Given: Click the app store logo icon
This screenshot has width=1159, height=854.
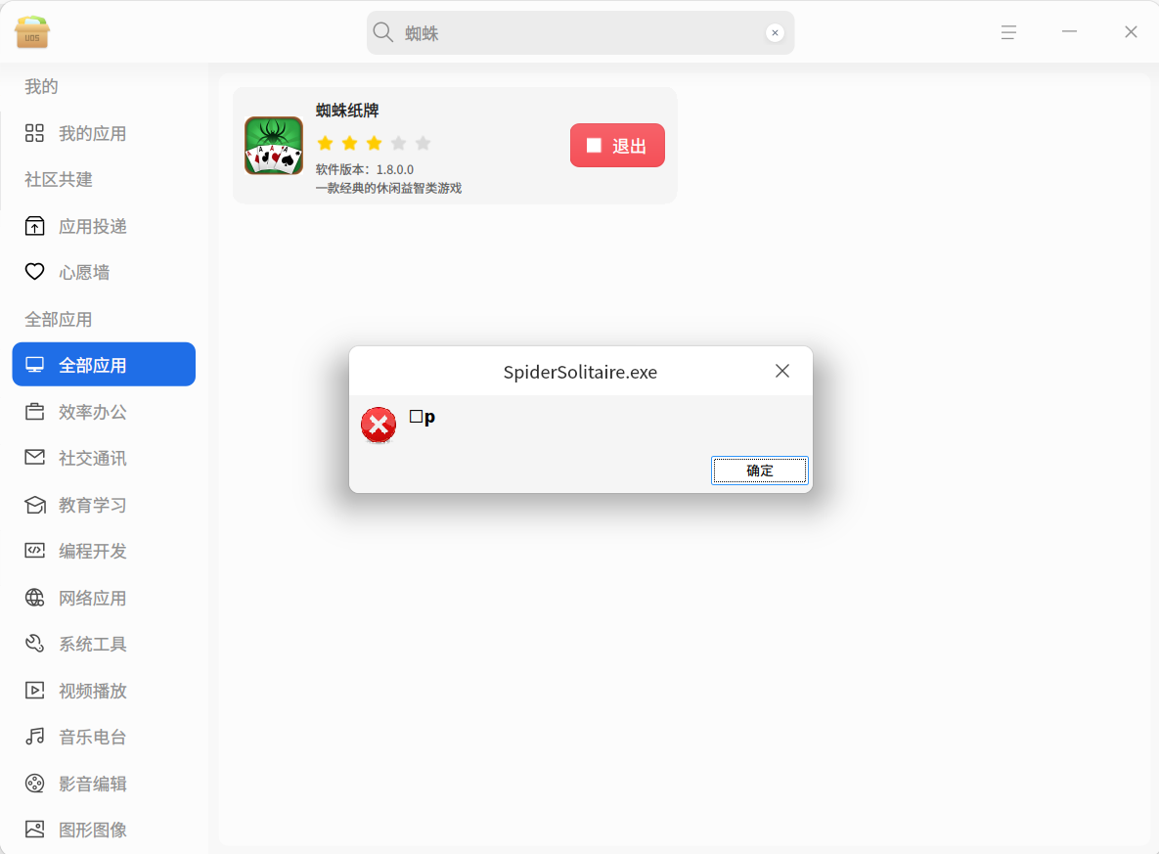Looking at the screenshot, I should click(x=31, y=32).
